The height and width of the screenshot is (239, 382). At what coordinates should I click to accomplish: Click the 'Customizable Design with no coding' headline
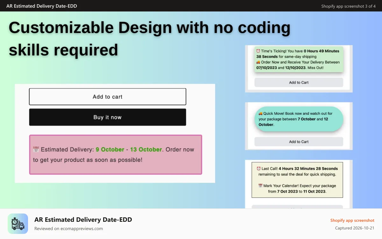point(149,28)
